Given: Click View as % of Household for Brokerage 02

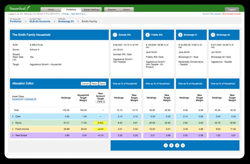Looking at the screenshot, I should (x=223, y=84).
